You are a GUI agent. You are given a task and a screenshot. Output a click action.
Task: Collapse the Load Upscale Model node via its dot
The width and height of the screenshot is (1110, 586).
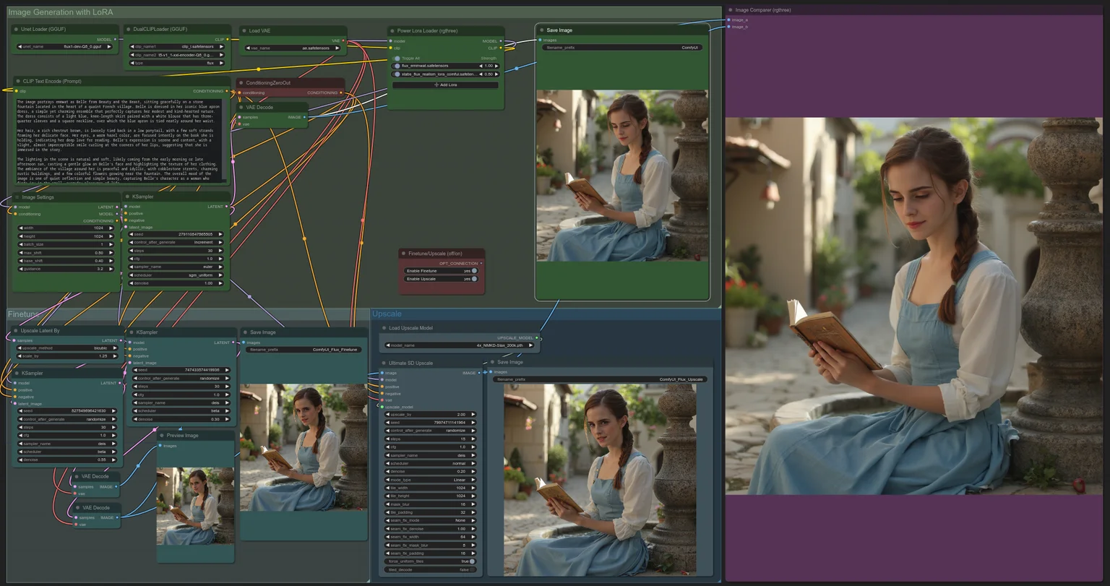pyautogui.click(x=384, y=328)
